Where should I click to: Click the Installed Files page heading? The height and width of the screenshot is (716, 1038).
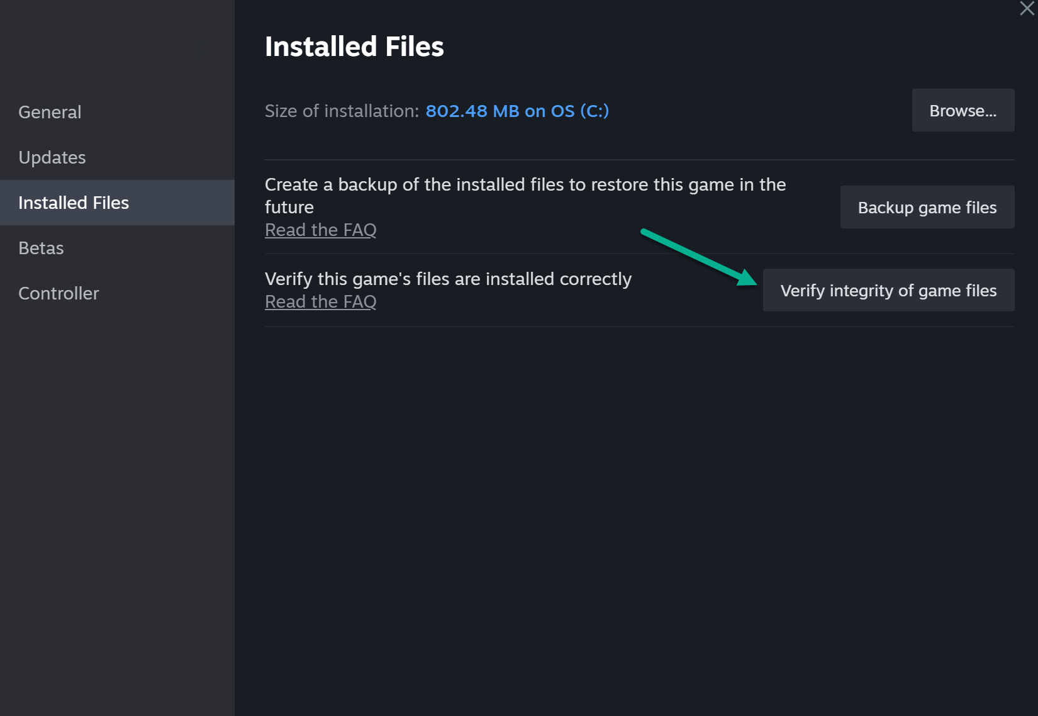tap(354, 47)
